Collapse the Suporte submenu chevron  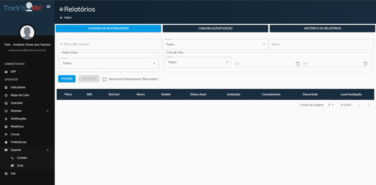click(x=47, y=150)
